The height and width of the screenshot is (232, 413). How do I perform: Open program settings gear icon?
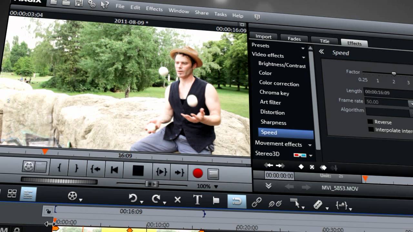pyautogui.click(x=92, y=4)
